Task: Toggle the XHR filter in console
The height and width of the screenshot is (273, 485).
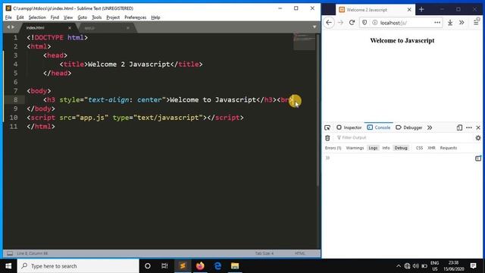Action: click(x=431, y=148)
